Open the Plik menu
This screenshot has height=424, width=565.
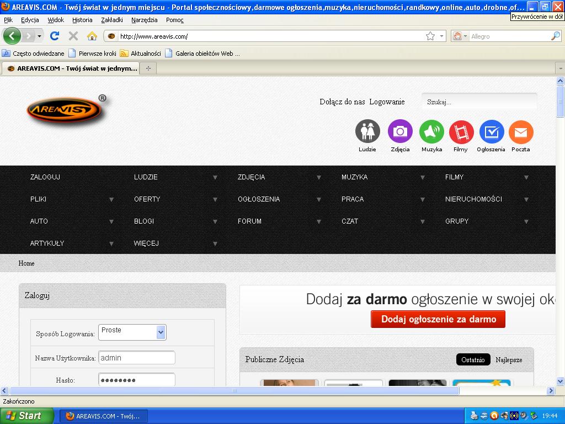pyautogui.click(x=8, y=20)
